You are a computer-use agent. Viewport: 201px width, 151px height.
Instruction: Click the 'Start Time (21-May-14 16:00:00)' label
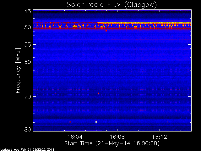pos(112,143)
